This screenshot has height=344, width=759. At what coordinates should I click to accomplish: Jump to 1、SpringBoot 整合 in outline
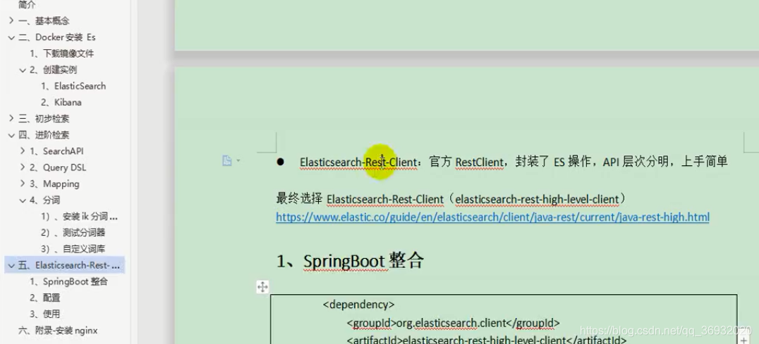(x=68, y=281)
